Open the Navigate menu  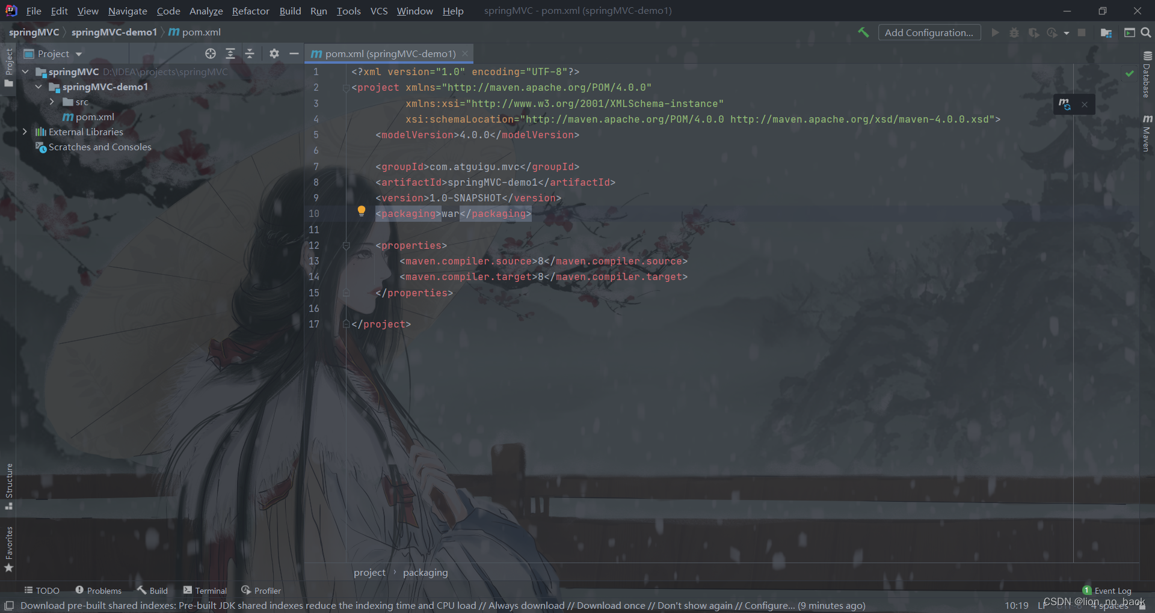pos(128,11)
